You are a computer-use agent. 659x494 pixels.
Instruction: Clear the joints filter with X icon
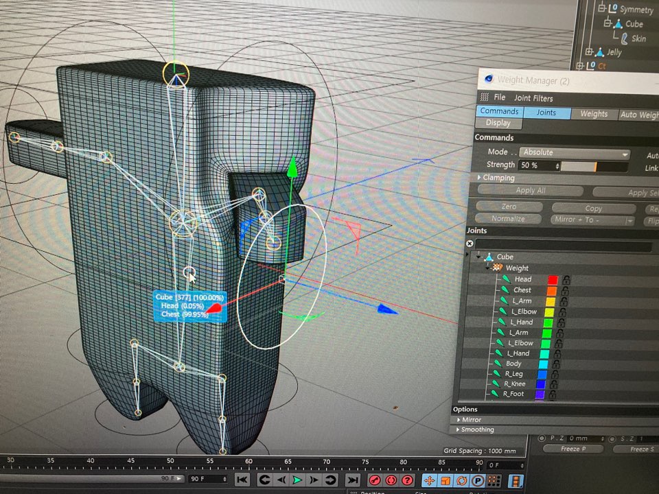[470, 244]
